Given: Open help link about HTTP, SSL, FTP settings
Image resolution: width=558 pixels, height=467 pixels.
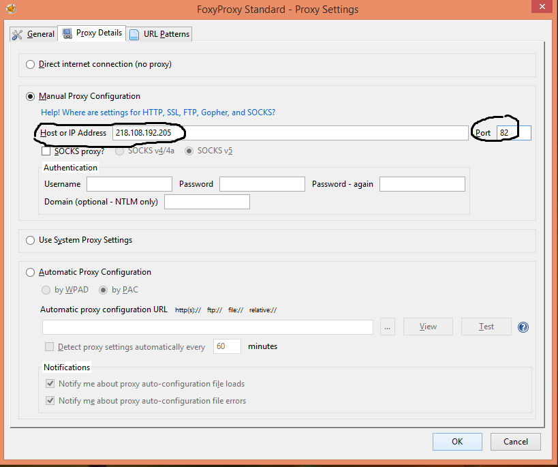Looking at the screenshot, I should pos(158,112).
